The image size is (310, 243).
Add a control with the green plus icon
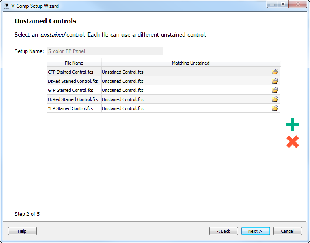(292, 125)
